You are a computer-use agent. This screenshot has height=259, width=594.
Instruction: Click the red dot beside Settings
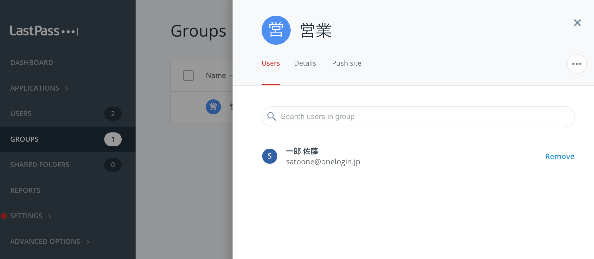point(4,216)
